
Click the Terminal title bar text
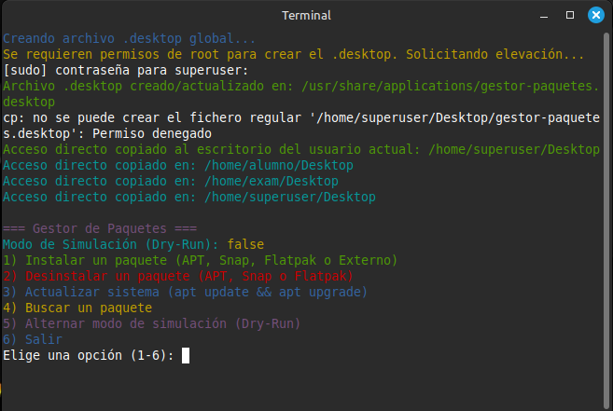click(306, 15)
